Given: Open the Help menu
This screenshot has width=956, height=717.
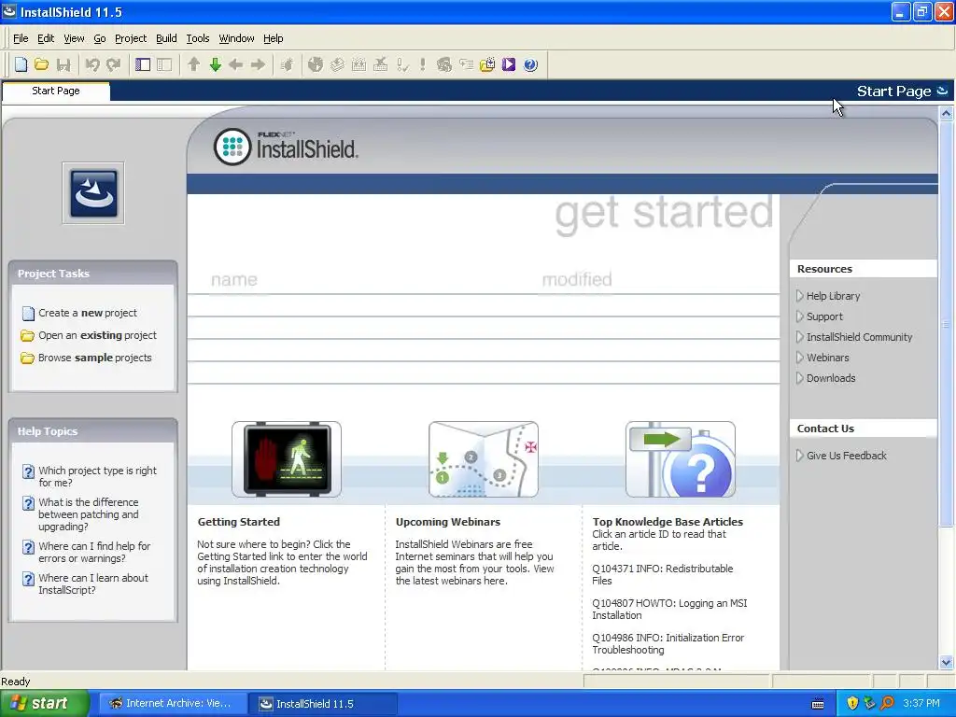Looking at the screenshot, I should click(x=274, y=38).
